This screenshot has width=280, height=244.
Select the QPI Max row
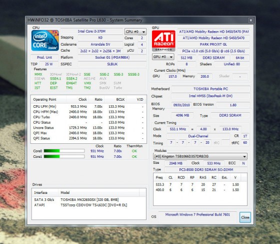tap(88, 133)
